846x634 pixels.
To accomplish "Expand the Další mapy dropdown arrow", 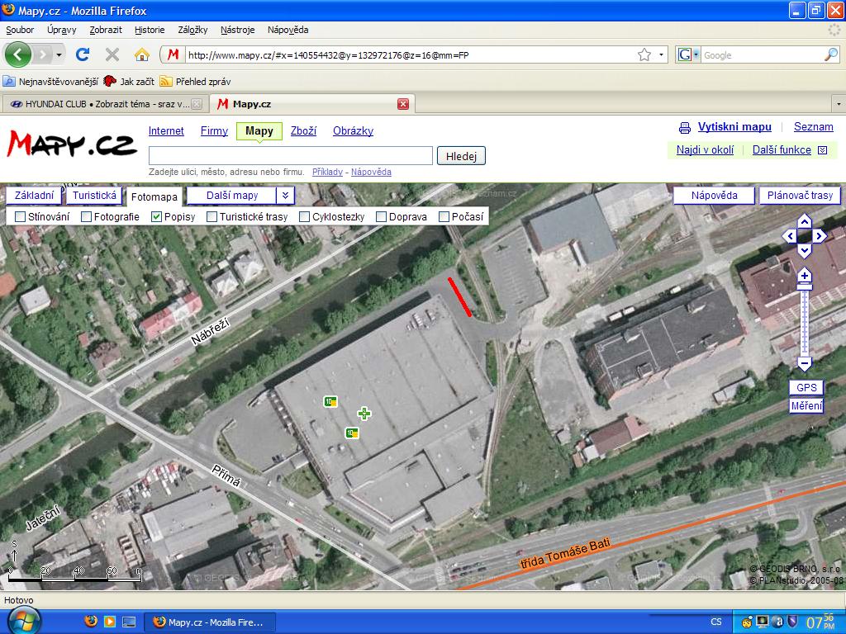I will pos(284,196).
